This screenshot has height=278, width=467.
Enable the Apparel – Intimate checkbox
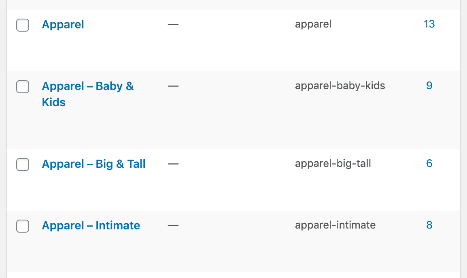click(x=23, y=226)
